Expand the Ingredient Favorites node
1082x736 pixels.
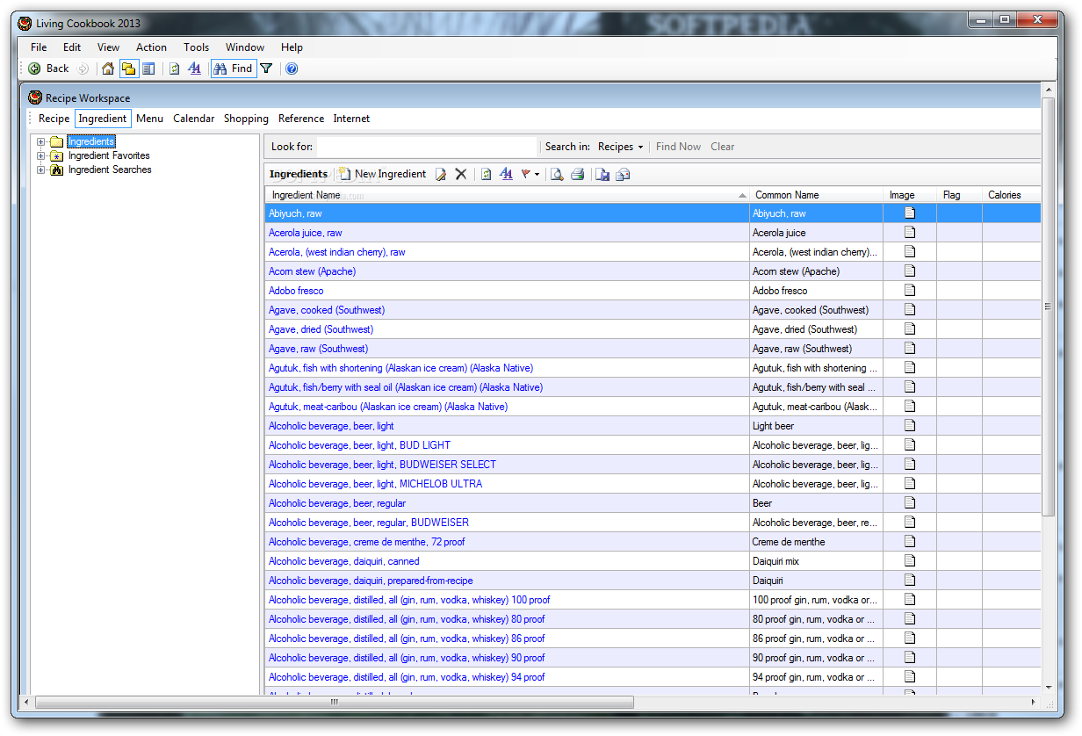[40, 155]
